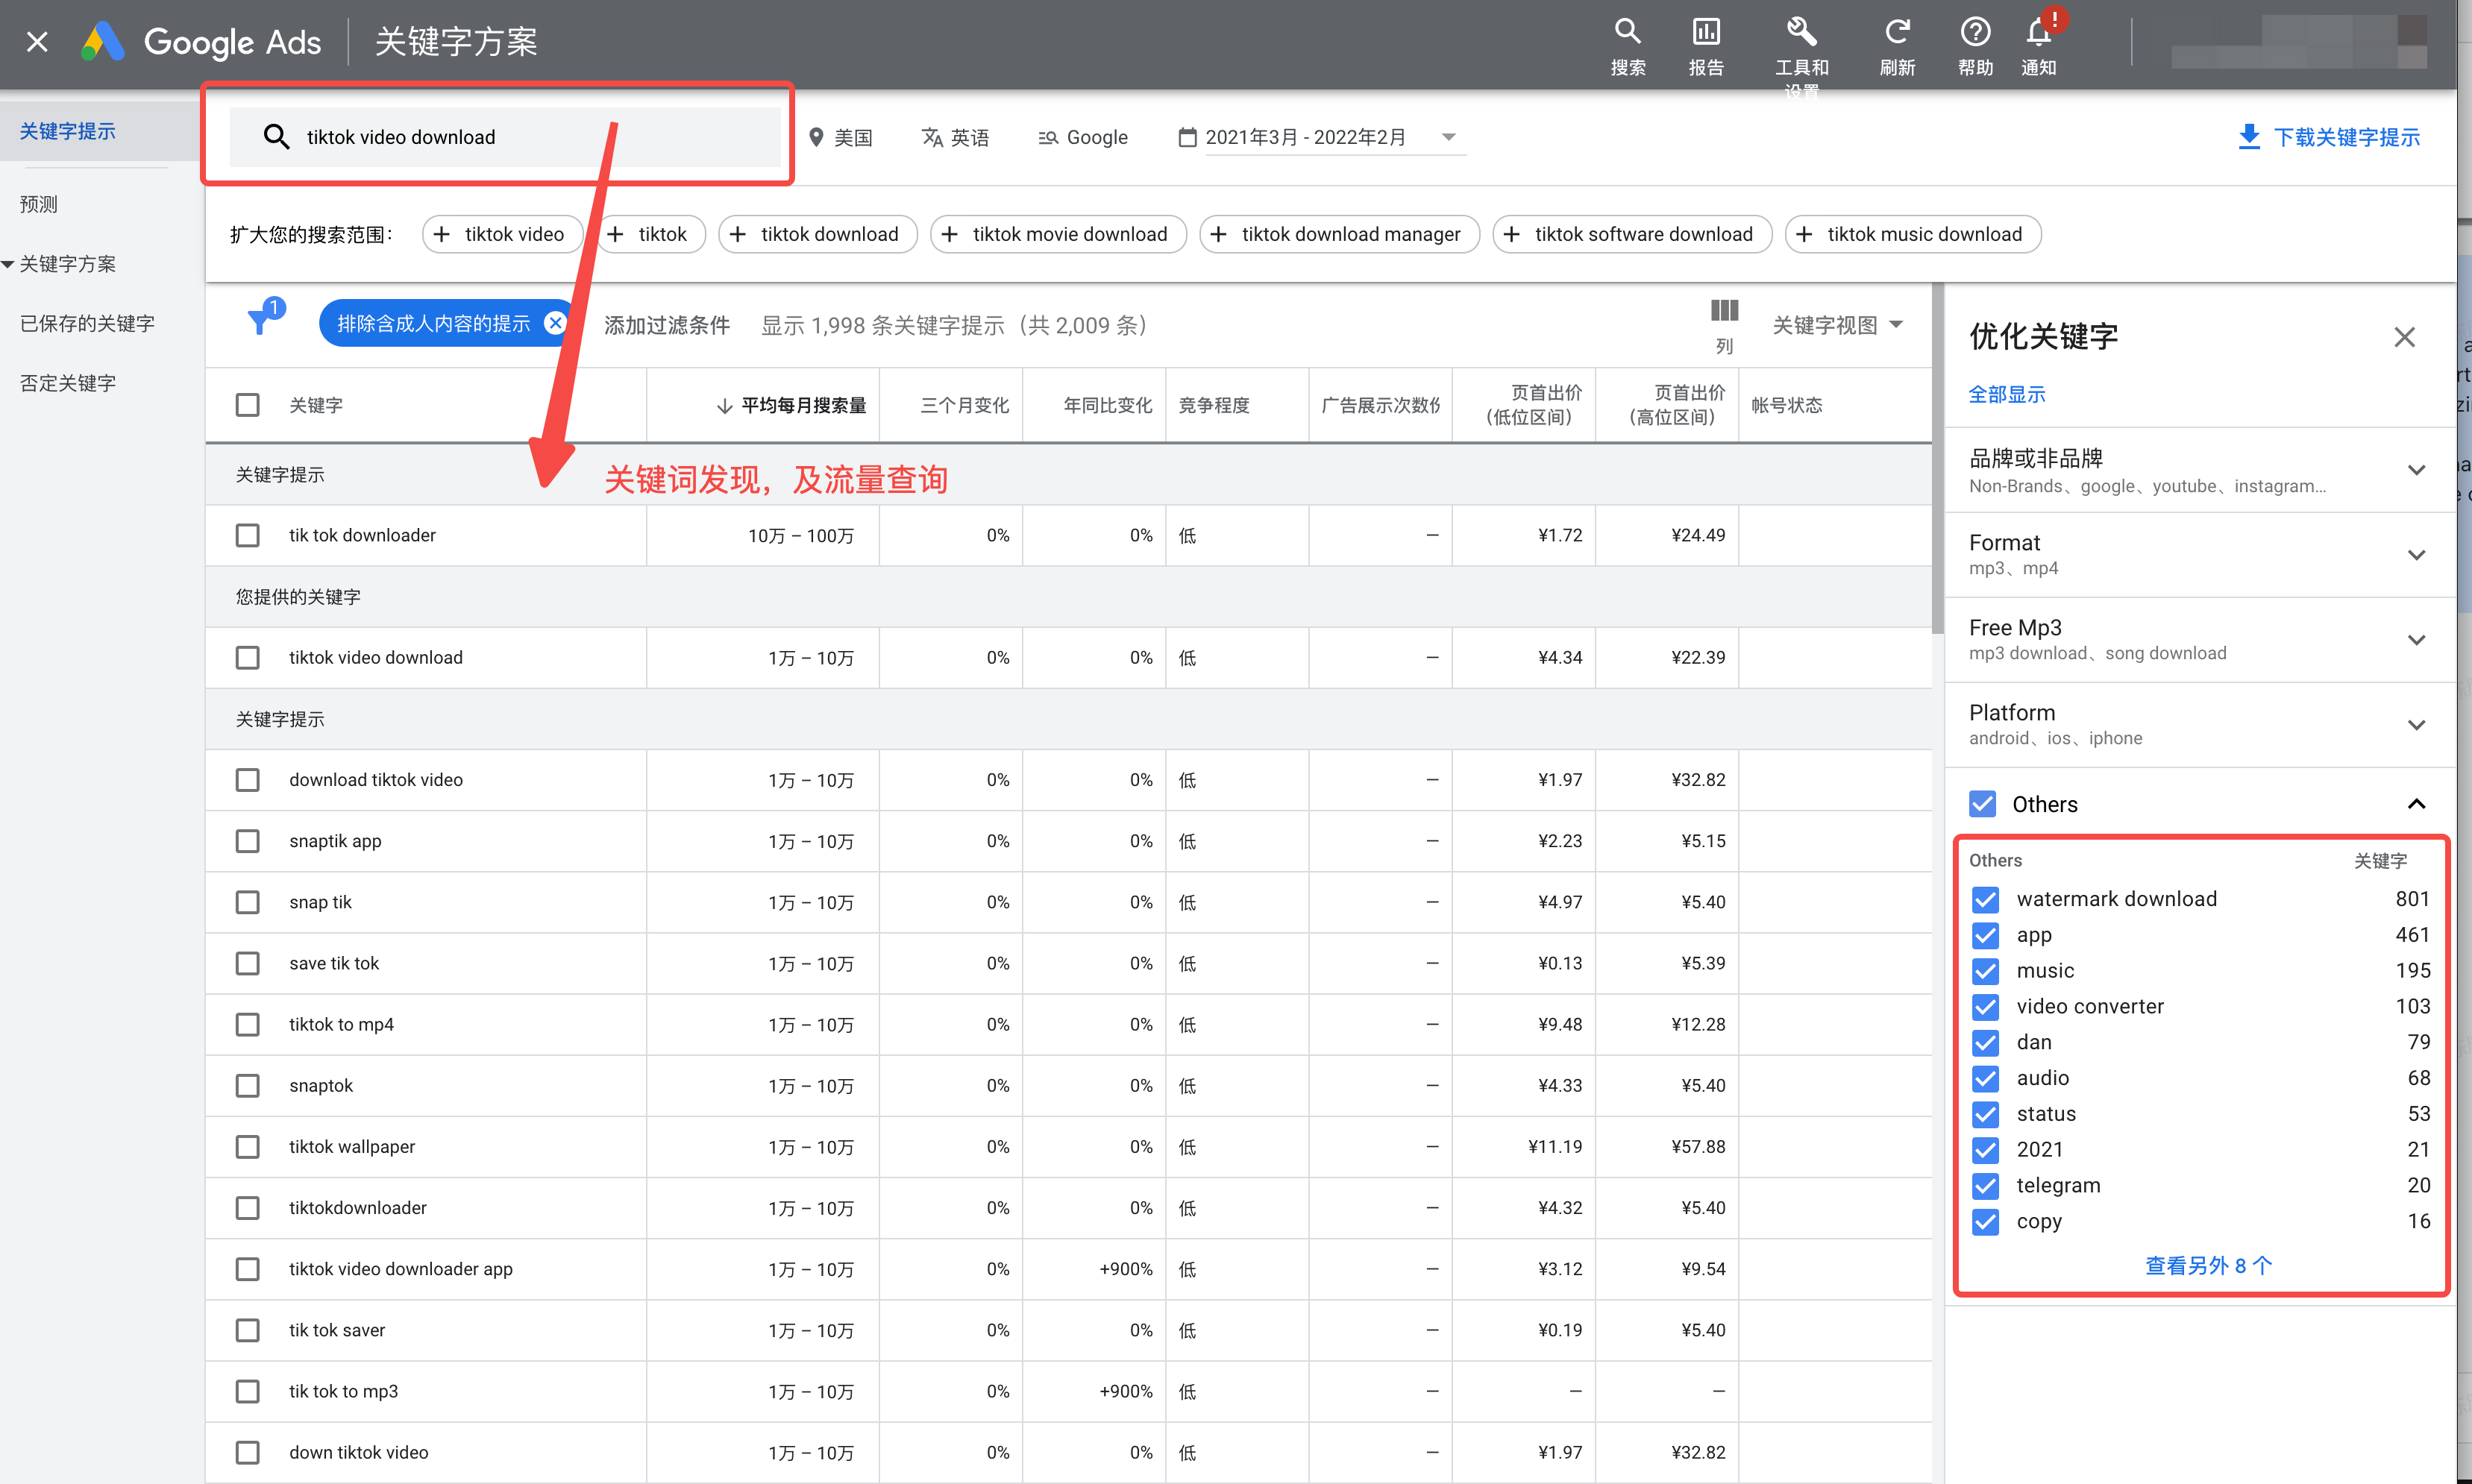Expand the Format section
Viewport: 2472px width, 1484px height.
(2415, 555)
